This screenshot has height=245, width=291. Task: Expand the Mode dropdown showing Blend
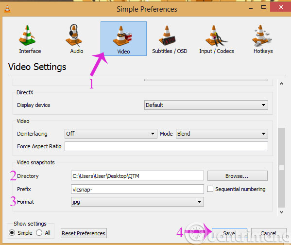coord(222,134)
